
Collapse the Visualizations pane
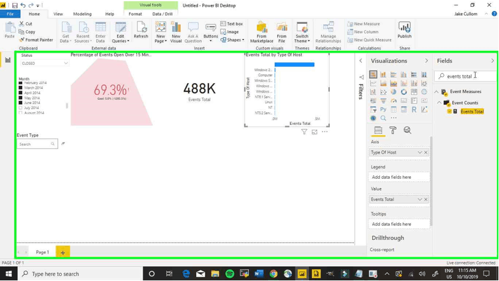click(427, 61)
